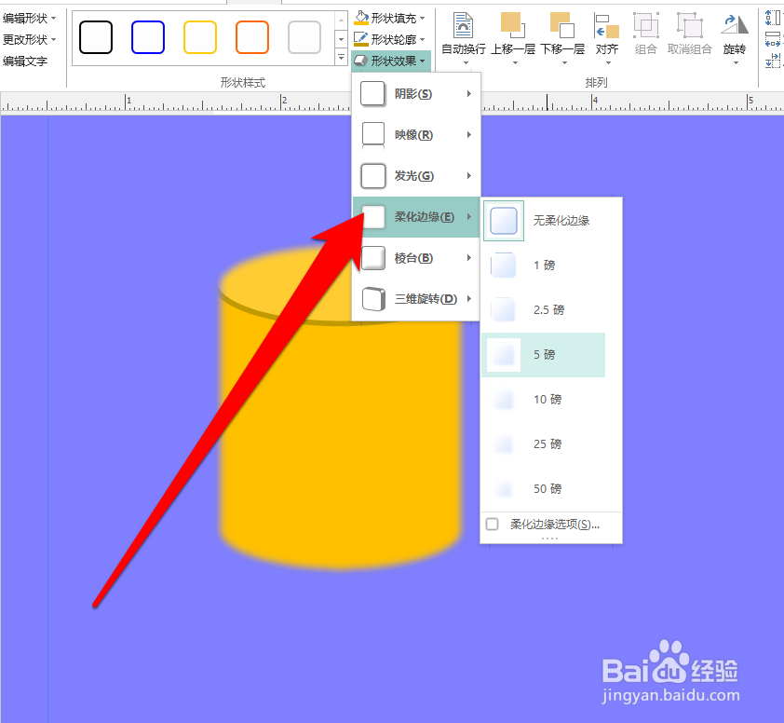Open Send Backward (下移一层) dropdown arrow

point(564,63)
